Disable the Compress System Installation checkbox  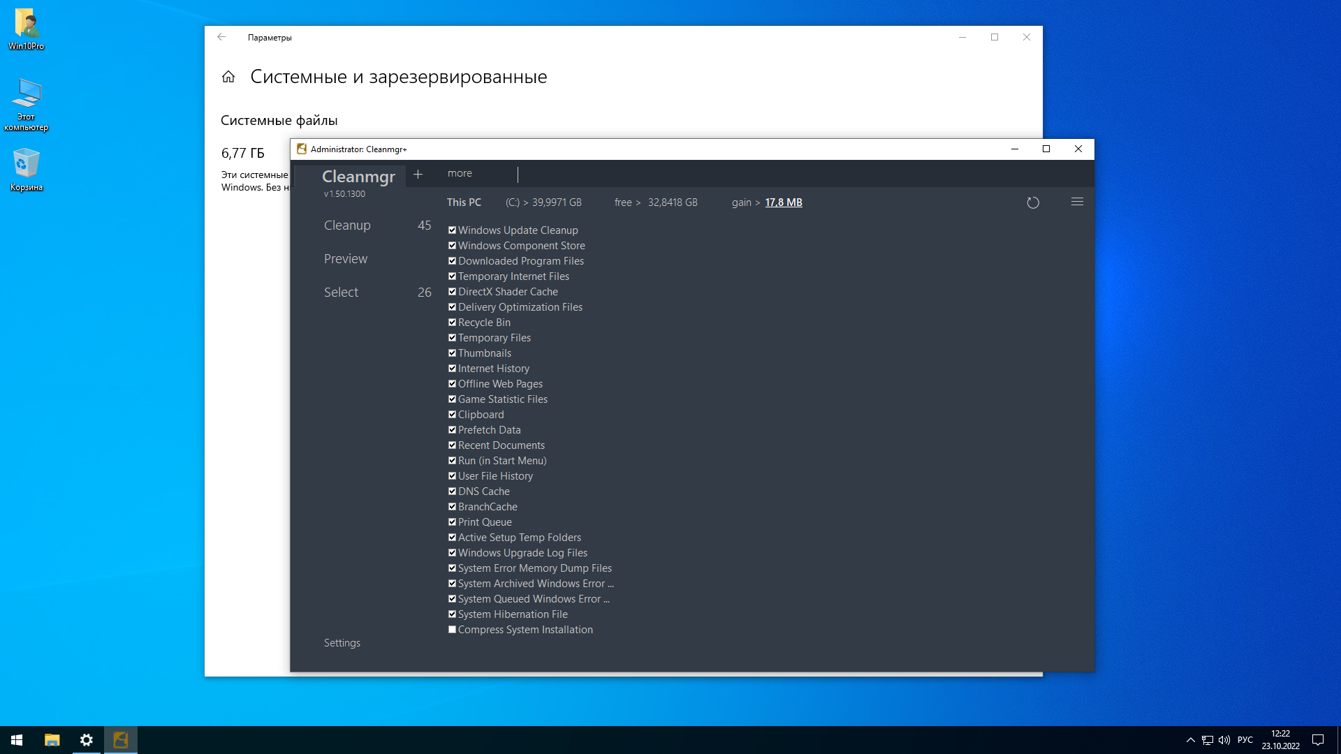point(452,629)
